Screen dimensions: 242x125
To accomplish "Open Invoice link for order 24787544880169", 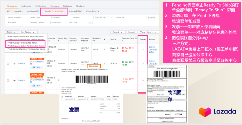I will (x=21, y=64).
